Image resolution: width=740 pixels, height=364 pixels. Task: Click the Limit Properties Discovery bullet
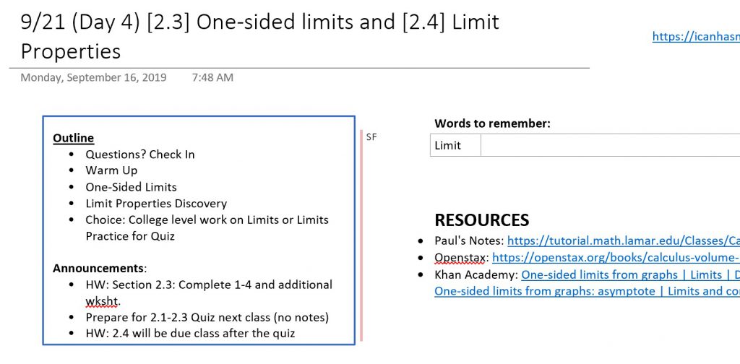coord(156,204)
